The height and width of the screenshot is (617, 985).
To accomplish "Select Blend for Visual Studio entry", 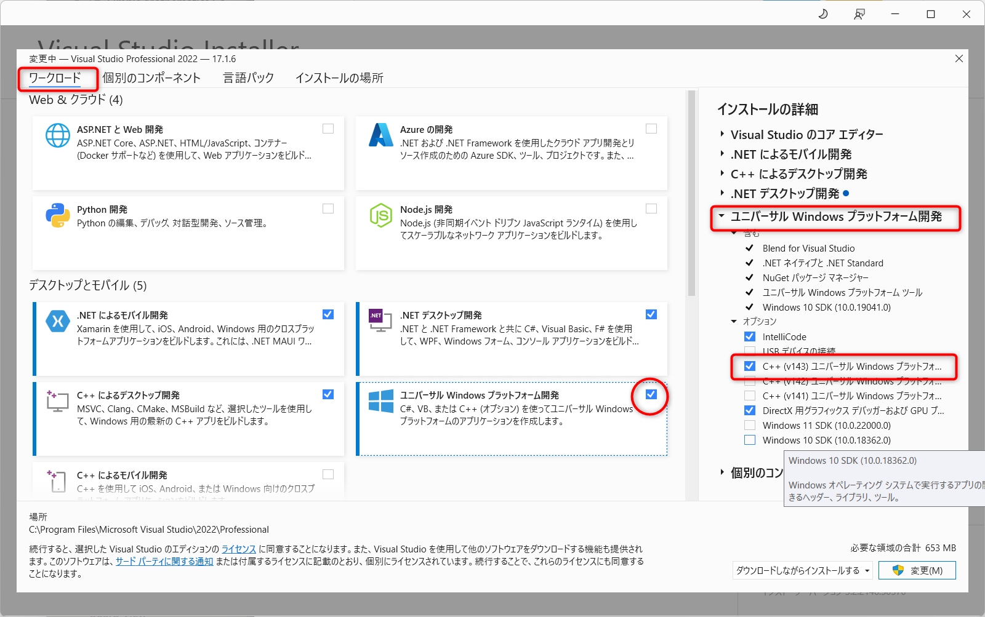I will (x=808, y=248).
